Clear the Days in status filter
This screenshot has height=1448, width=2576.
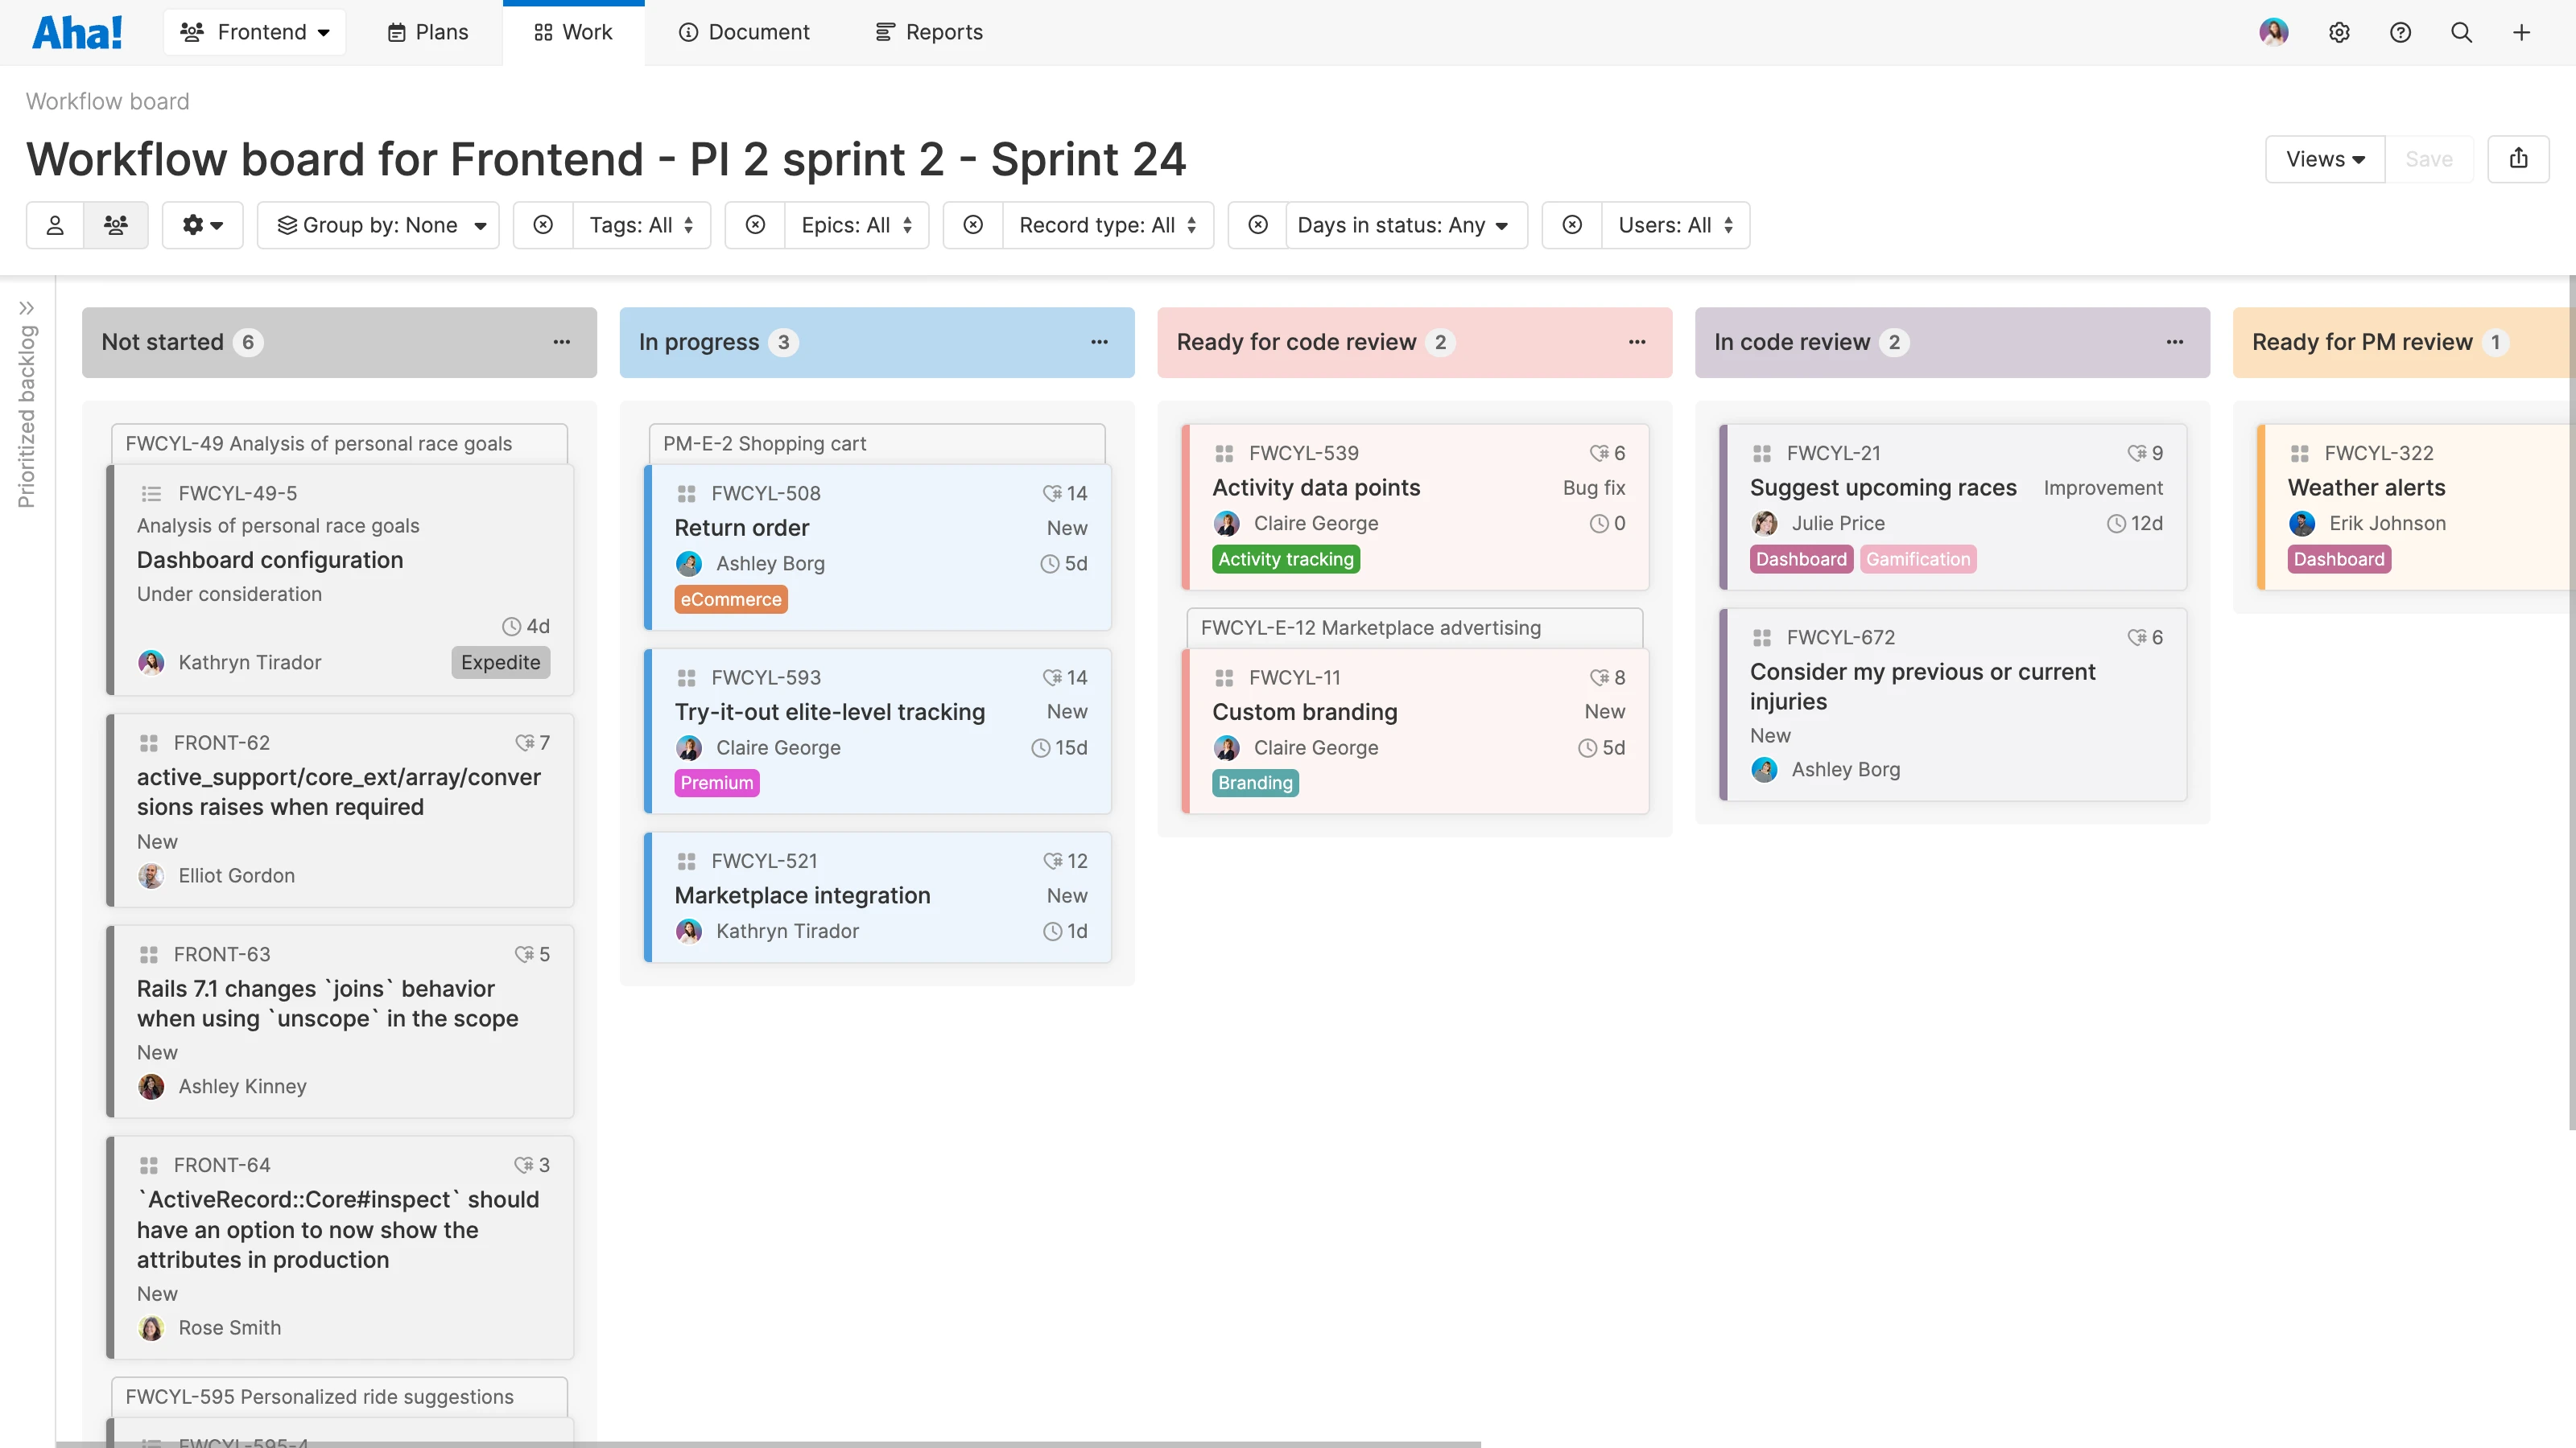point(1257,225)
